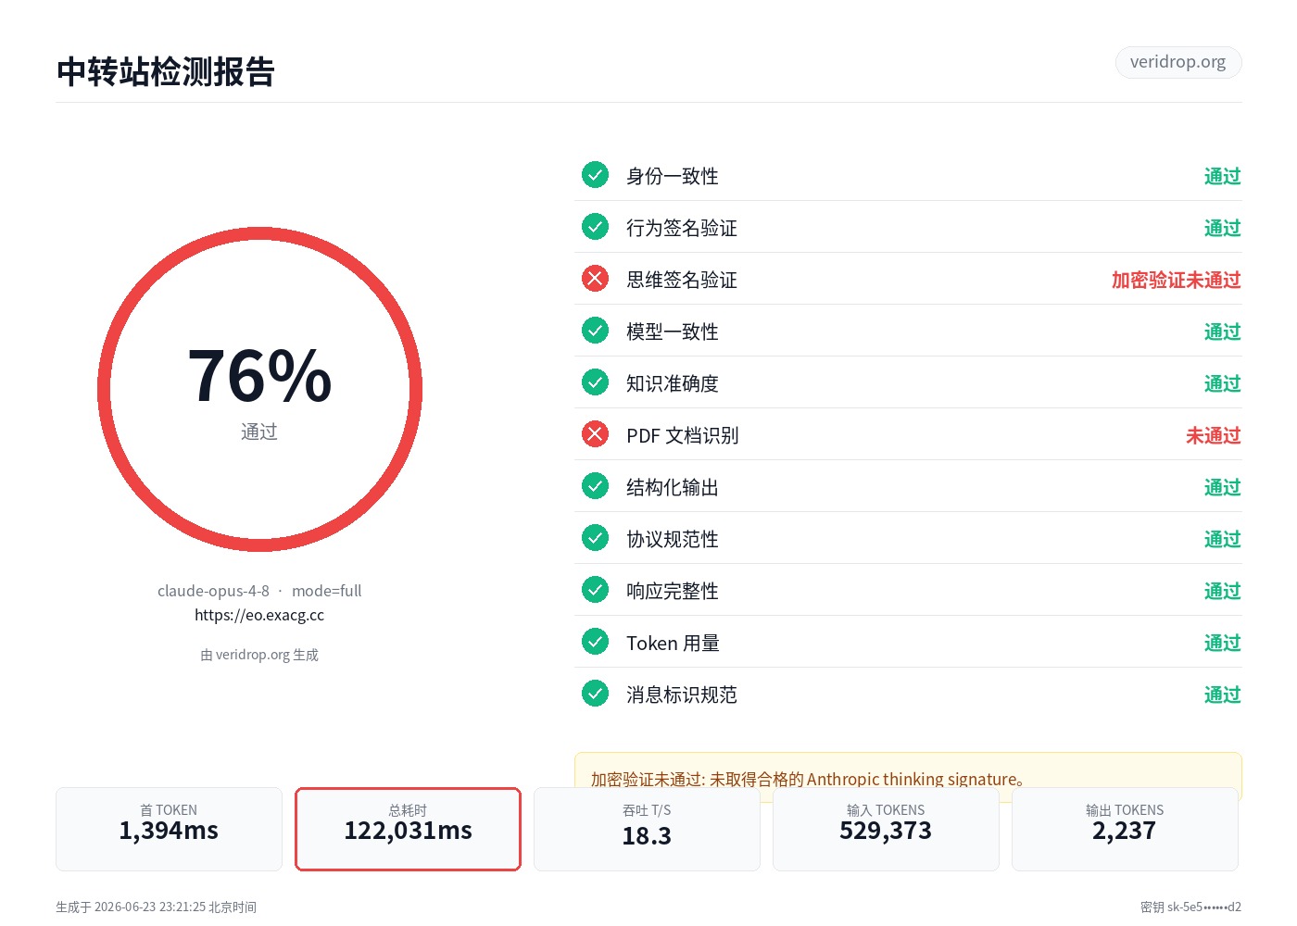Viewport: 1297px width, 926px height.
Task: Click the green check icon beside Token 用量
Action: click(x=595, y=642)
